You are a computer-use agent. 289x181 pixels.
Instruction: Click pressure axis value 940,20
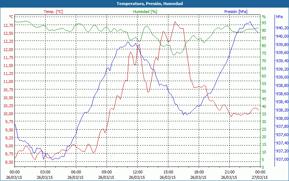point(282,28)
